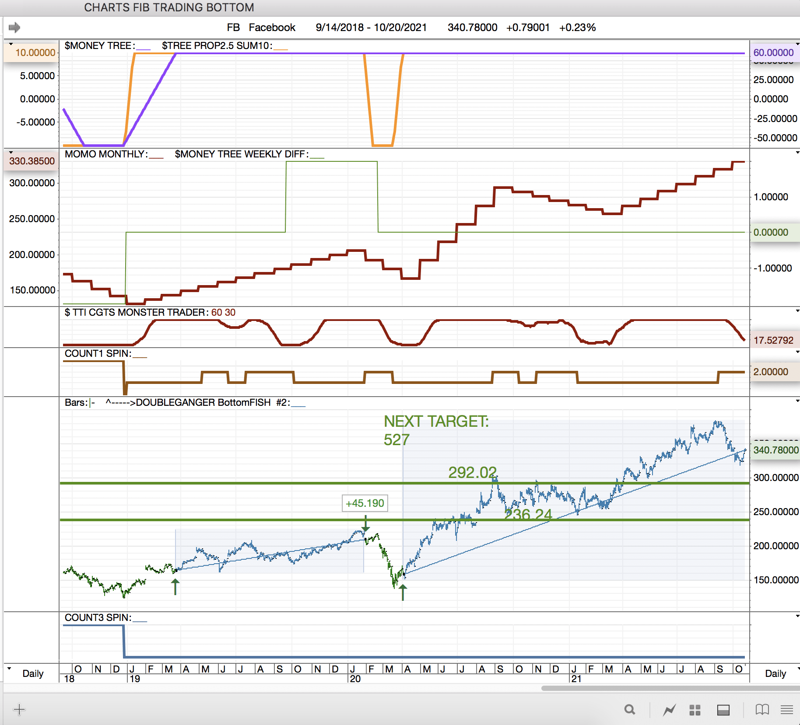Click the 340.78000 last price label on the price scale
Image resolution: width=800 pixels, height=725 pixels.
pos(775,450)
